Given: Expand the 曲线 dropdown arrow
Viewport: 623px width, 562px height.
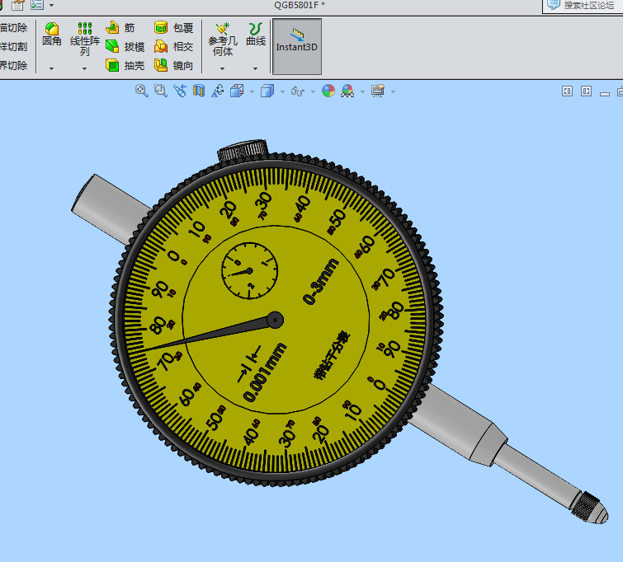Looking at the screenshot, I should coord(256,68).
